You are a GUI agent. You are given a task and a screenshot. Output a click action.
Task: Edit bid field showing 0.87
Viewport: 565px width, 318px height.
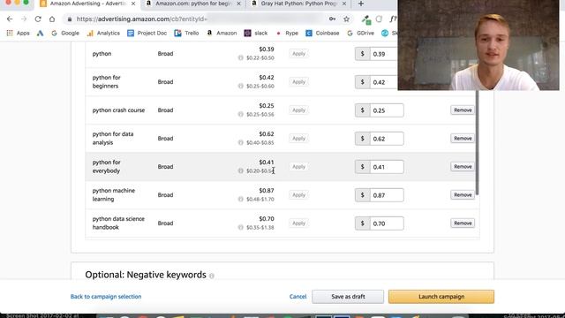[x=387, y=195]
